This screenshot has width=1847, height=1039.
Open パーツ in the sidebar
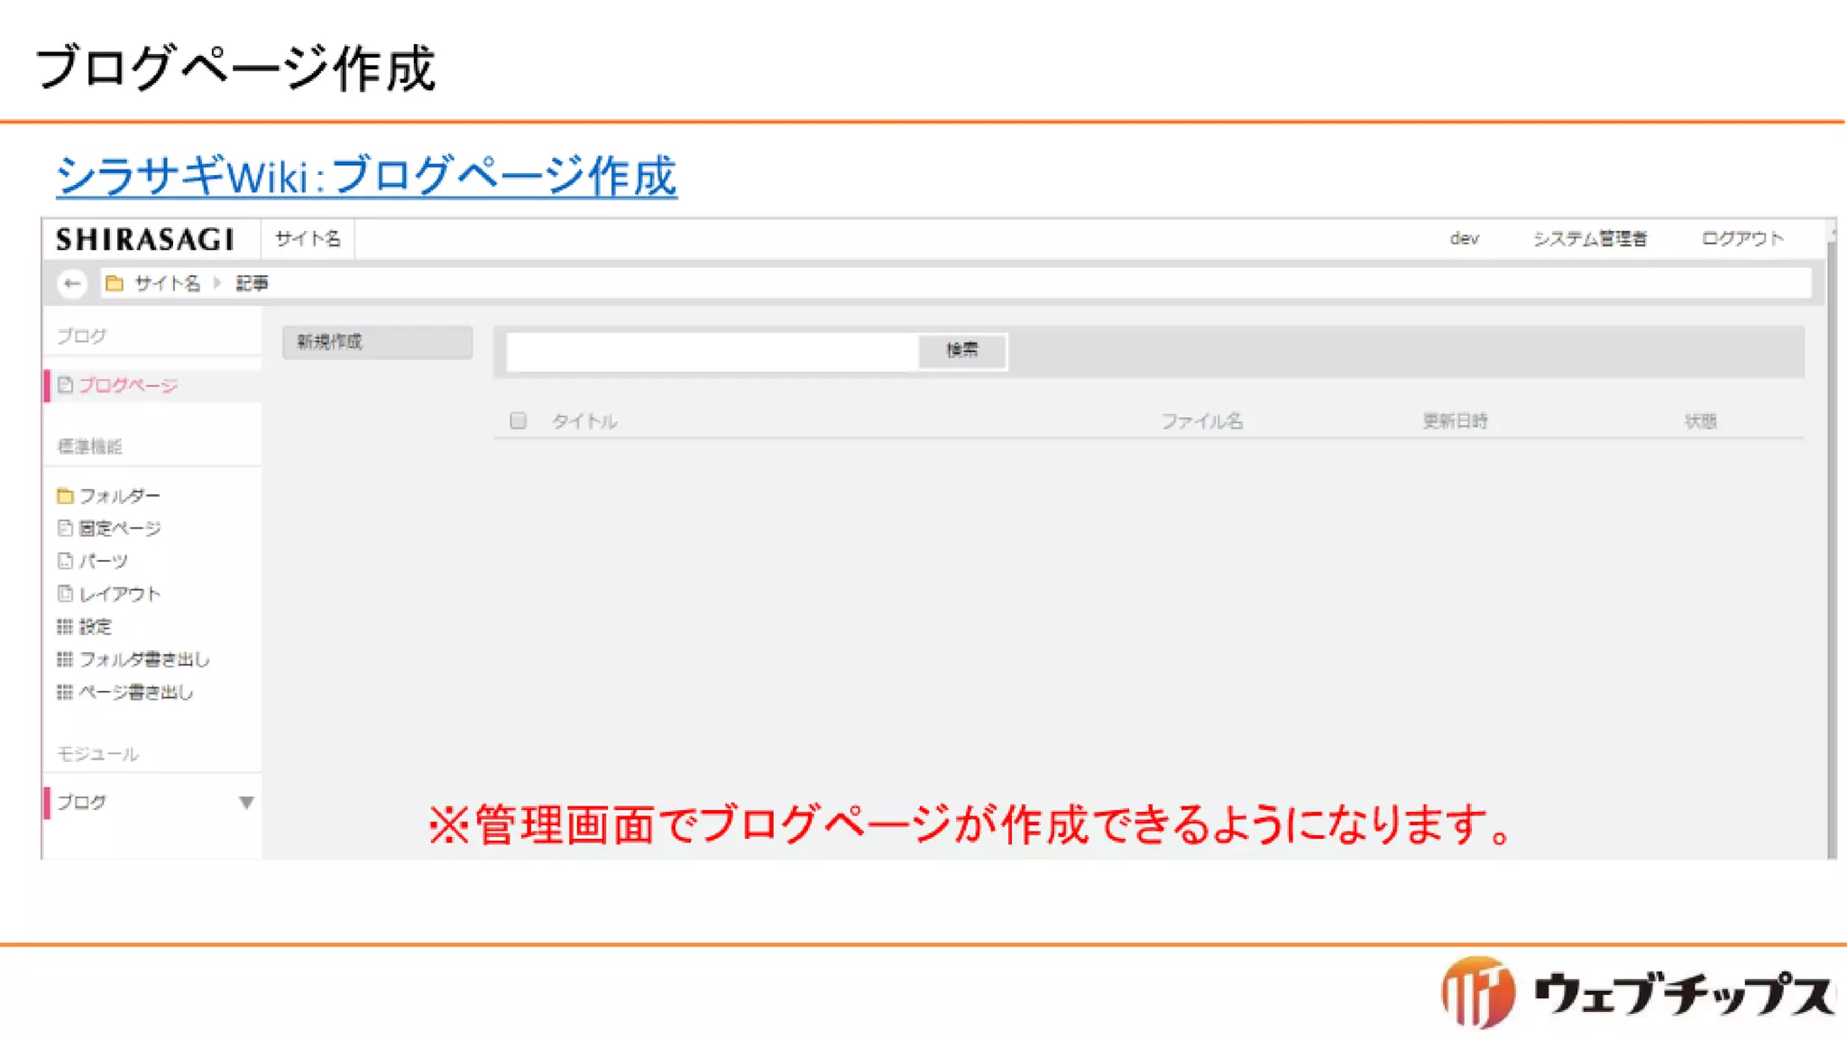[x=104, y=561]
